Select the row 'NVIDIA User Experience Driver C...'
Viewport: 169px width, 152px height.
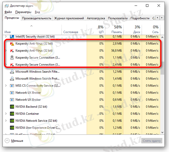pos(82,128)
